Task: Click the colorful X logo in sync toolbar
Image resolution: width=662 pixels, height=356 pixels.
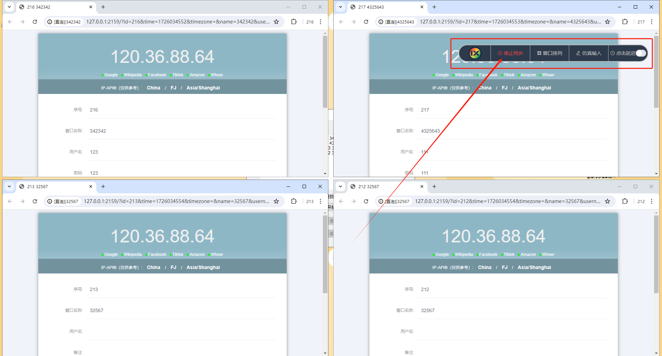Action: pos(475,53)
